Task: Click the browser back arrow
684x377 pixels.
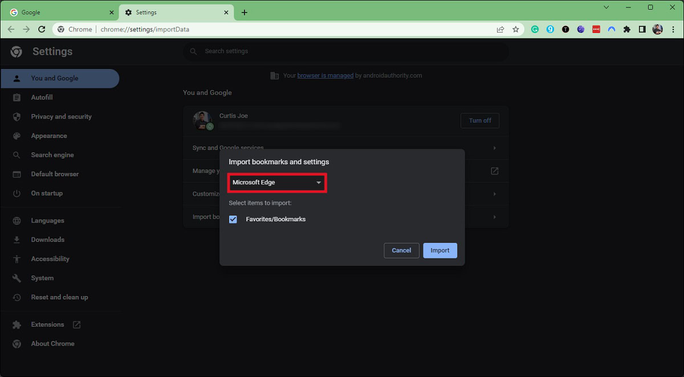Action: [11, 29]
